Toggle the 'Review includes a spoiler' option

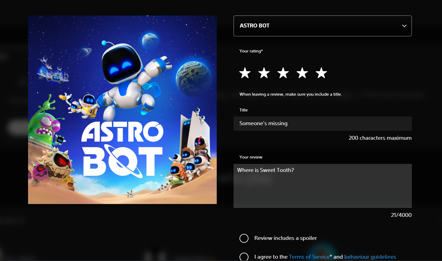[244, 238]
